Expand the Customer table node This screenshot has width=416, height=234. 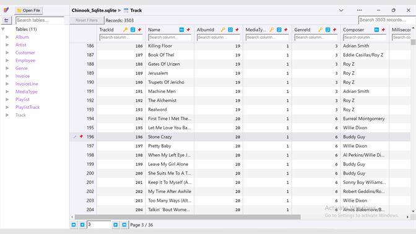[x=7, y=53]
